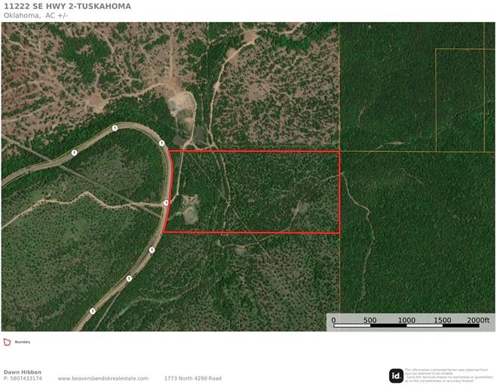Viewport: 497px width, 385px height.
Task: Click the 1000 mark on the scale bar
Action: coord(406,320)
